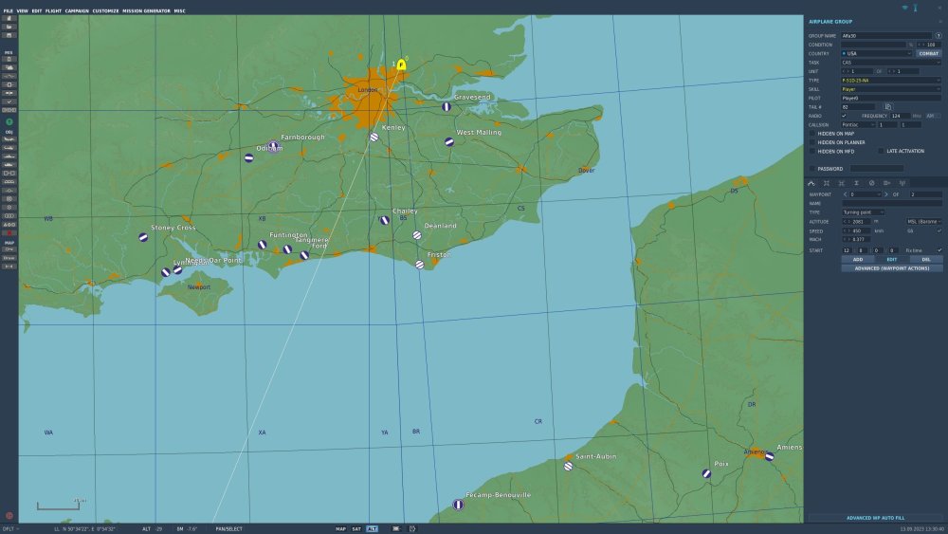Enable the Hidden on Map checkbox
The height and width of the screenshot is (534, 948).
click(811, 134)
